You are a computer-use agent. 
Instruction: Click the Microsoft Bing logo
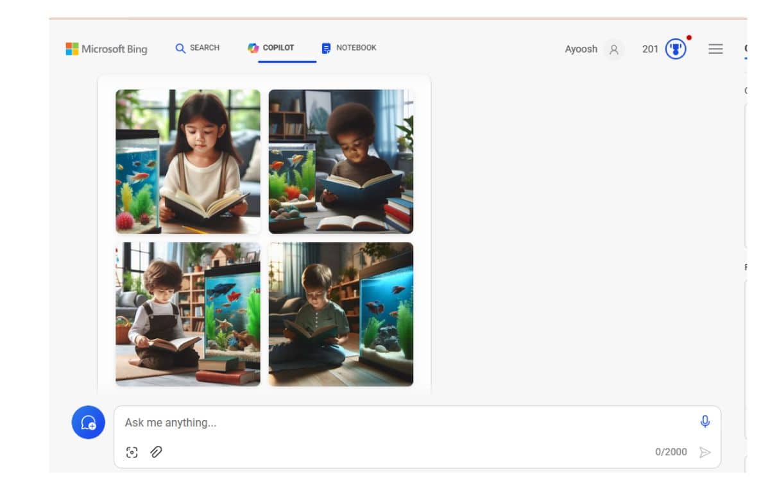pos(107,49)
